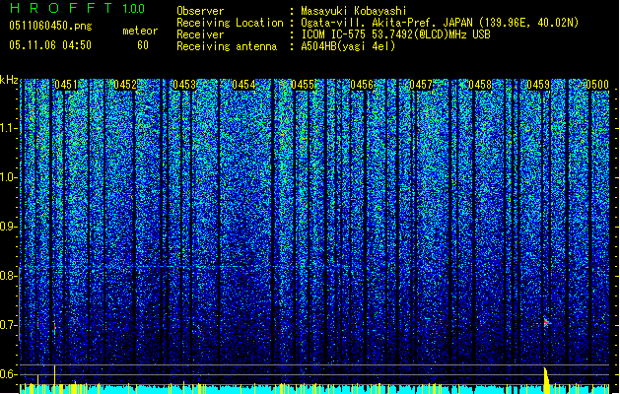Select observer name Masayuki Kobayashi
Screen dimensions: 620x394
click(x=354, y=11)
